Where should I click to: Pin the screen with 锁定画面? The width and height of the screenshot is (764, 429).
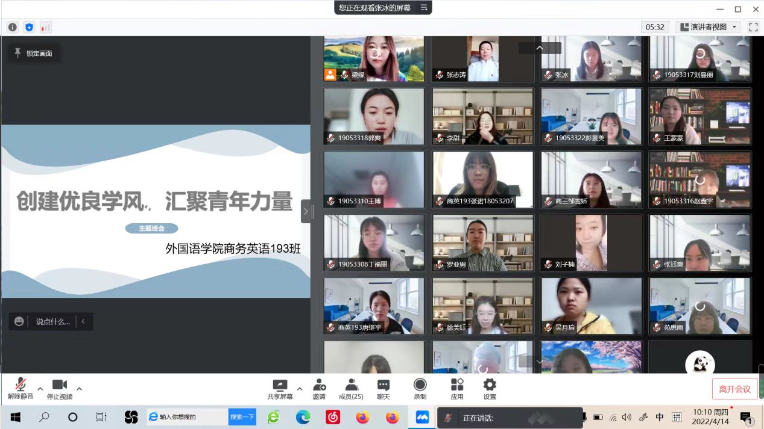tap(34, 54)
